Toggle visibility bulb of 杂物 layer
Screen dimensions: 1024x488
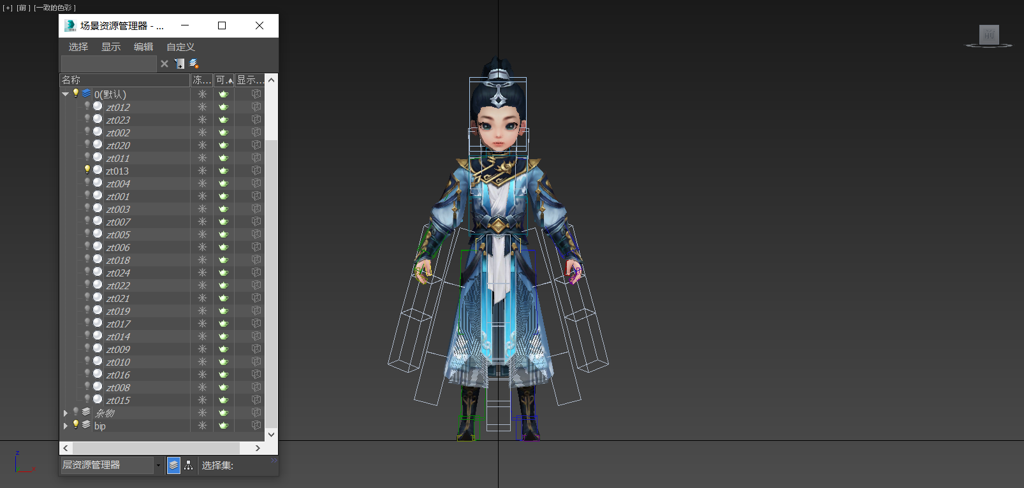(76, 412)
